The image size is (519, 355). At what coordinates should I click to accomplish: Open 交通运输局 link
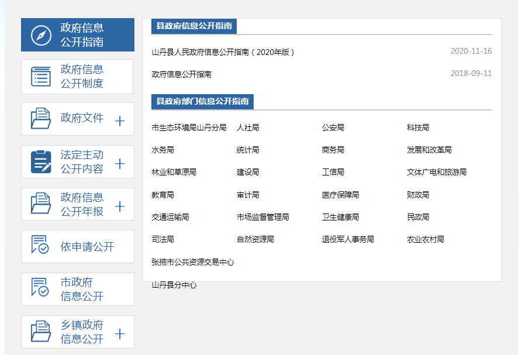(x=171, y=217)
